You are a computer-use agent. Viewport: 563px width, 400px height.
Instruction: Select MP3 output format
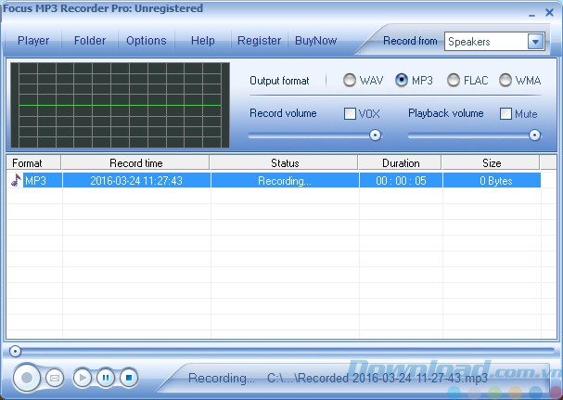(x=402, y=80)
